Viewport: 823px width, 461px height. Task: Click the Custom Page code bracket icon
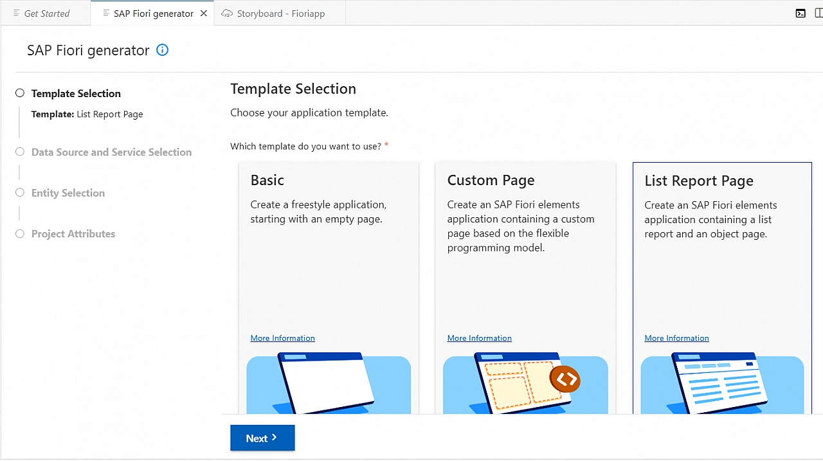point(565,379)
